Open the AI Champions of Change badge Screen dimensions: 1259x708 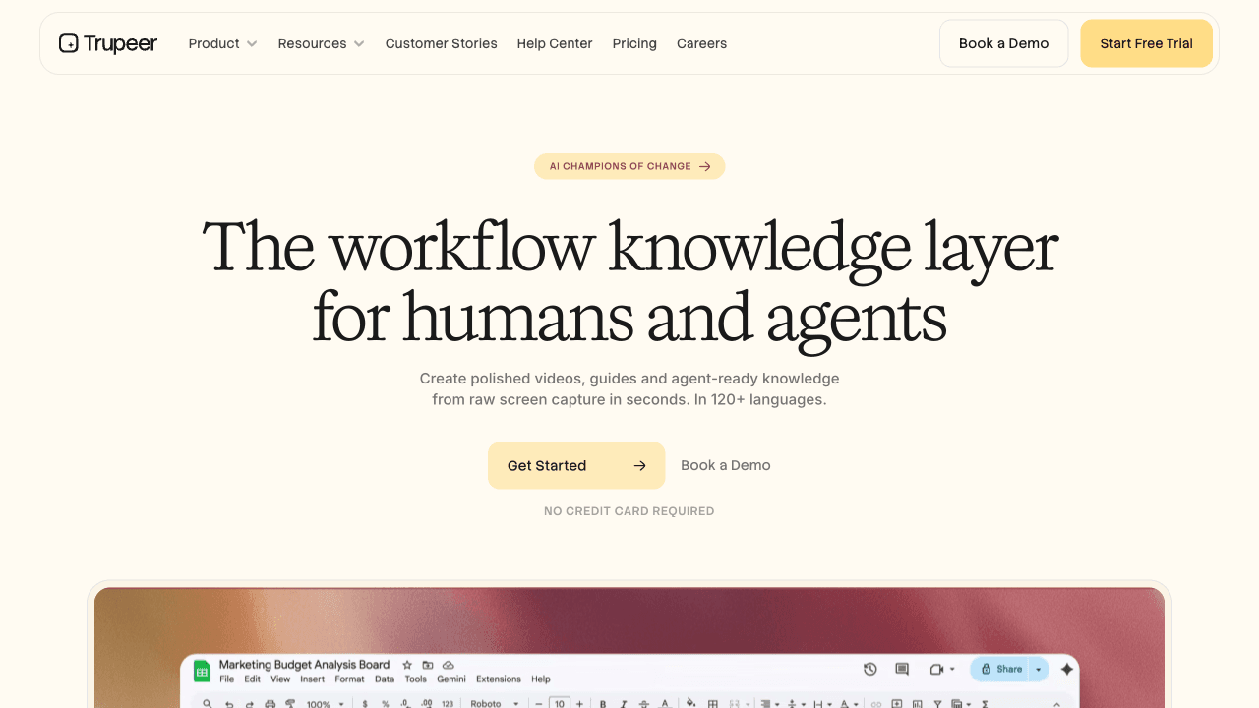629,166
